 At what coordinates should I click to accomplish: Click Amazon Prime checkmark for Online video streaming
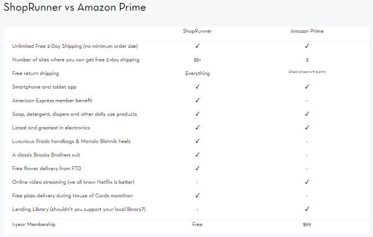coord(307,182)
